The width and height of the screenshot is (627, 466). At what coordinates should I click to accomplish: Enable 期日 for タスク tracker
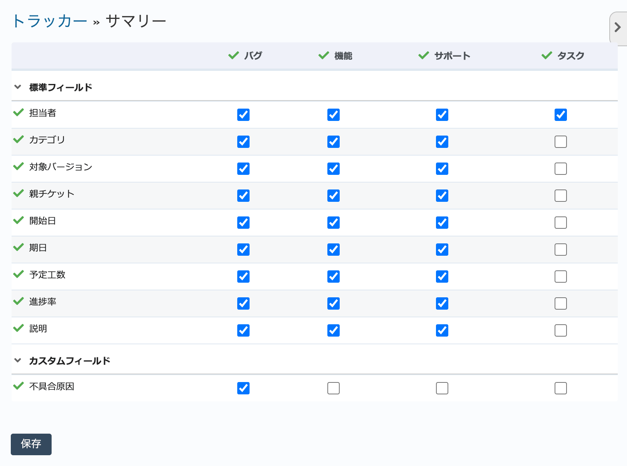pyautogui.click(x=561, y=250)
